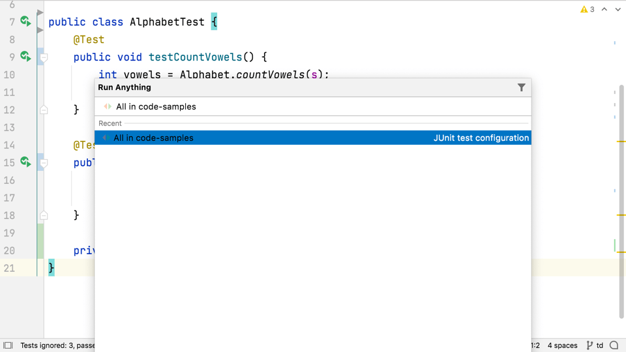
Task: Open the '4 spaces' indentation setting
Action: (562, 345)
